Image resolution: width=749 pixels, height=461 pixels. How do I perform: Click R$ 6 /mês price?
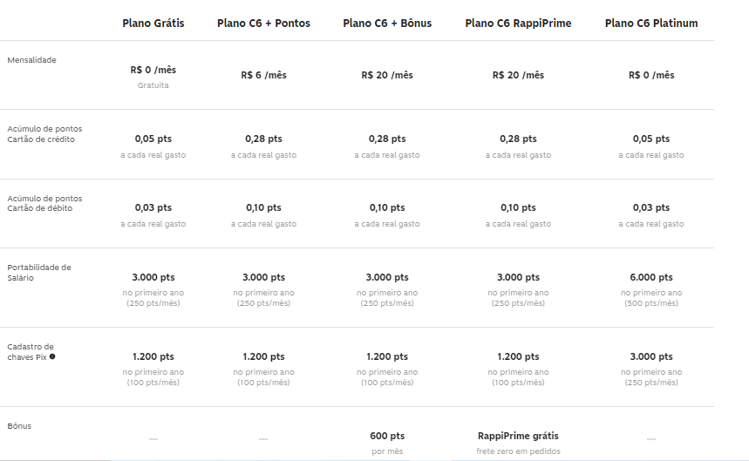tap(263, 76)
